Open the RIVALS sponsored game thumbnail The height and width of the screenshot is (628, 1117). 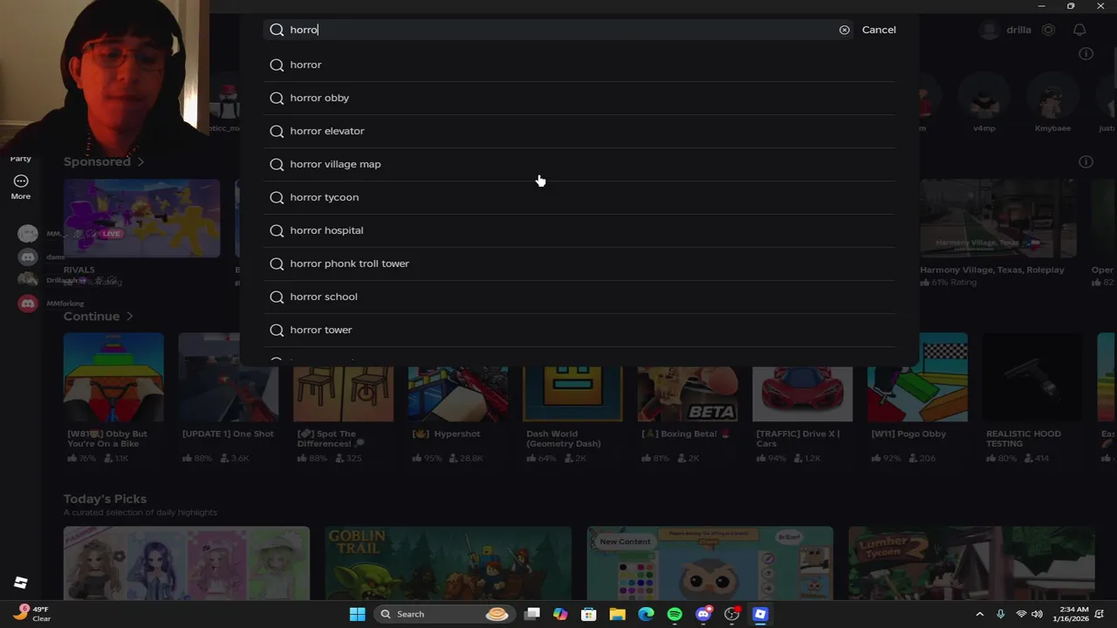(x=142, y=218)
